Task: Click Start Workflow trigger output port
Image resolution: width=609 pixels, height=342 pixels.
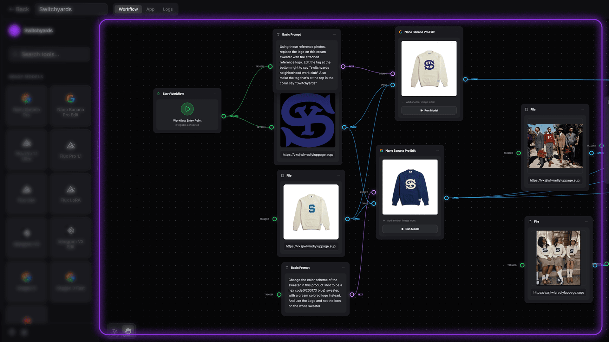Action: (x=224, y=116)
